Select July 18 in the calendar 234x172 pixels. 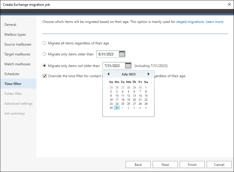[x=123, y=99]
